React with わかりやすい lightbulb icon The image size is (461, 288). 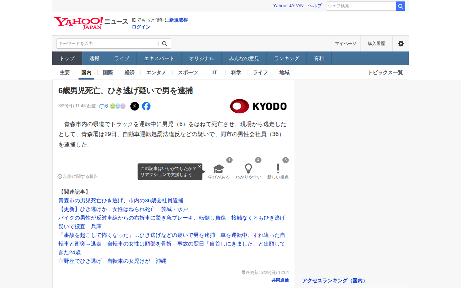(x=249, y=168)
